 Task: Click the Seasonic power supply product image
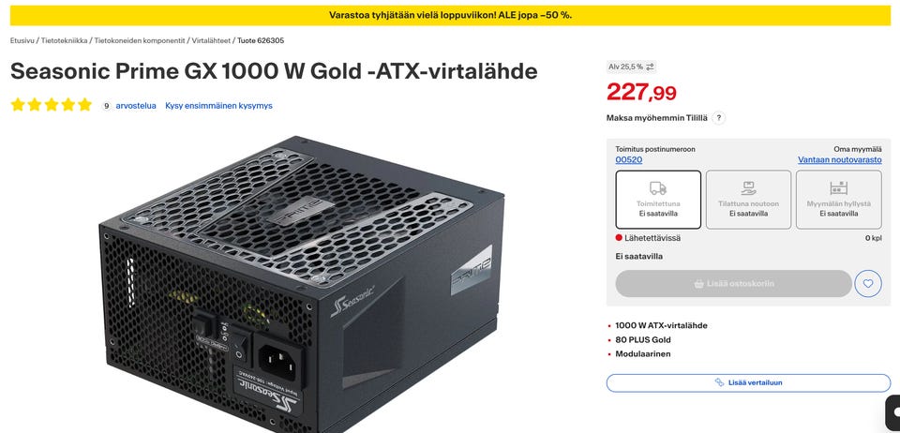(302, 285)
